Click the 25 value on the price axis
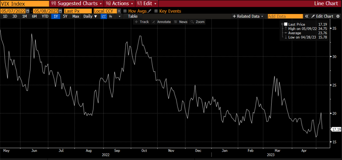 334,85
